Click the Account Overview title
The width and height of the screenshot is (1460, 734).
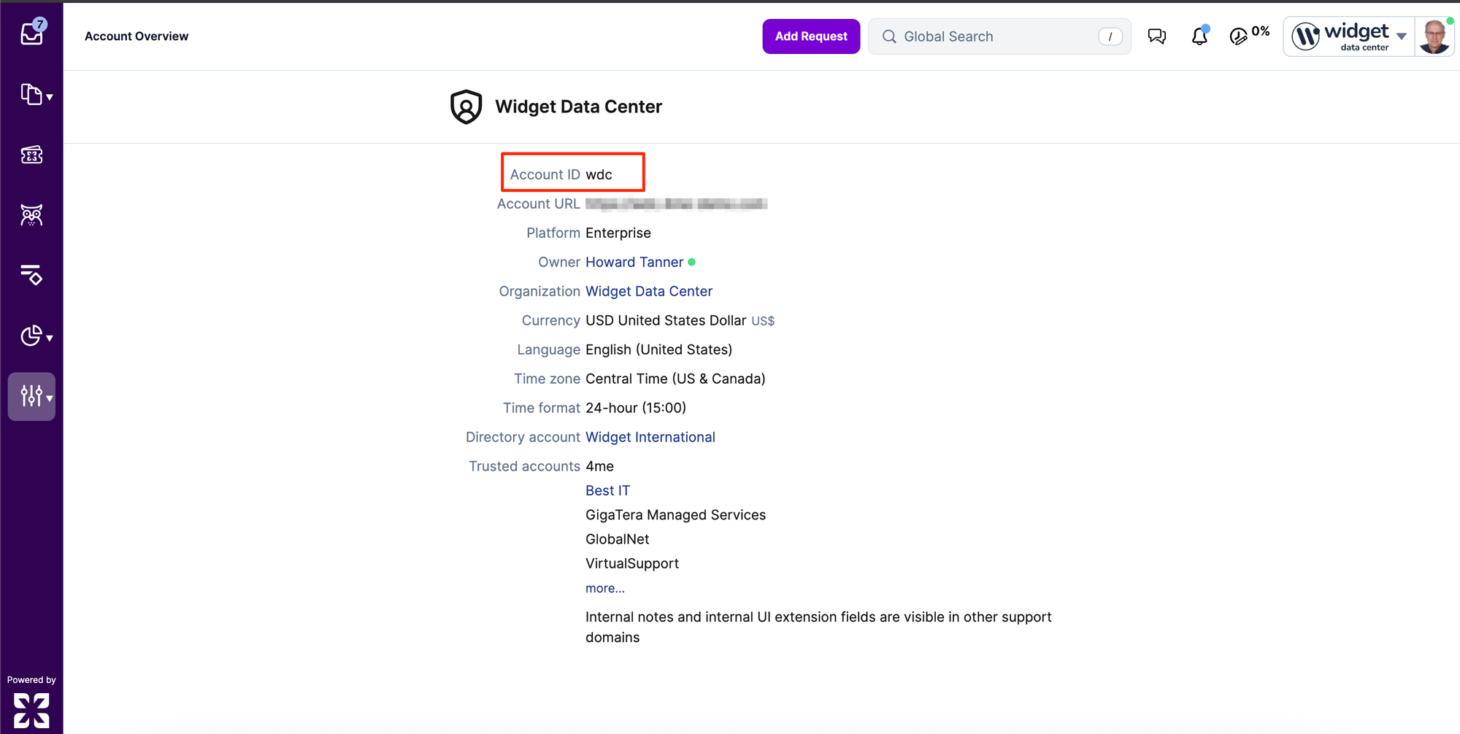(137, 36)
